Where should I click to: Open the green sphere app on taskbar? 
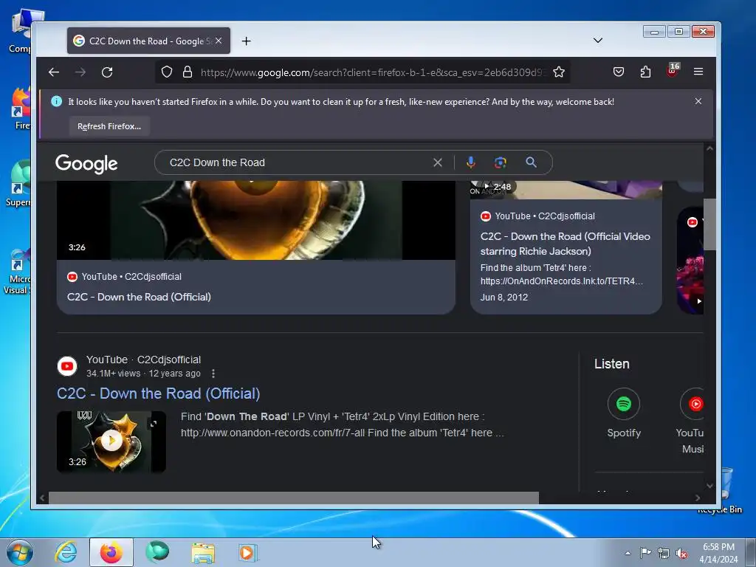pos(157,552)
